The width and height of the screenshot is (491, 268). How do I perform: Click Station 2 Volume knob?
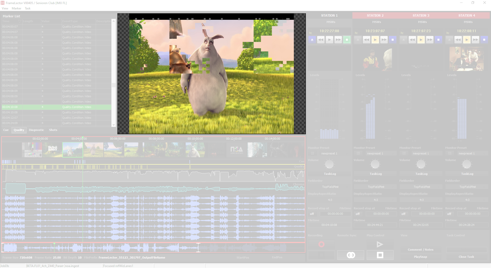[375, 164]
